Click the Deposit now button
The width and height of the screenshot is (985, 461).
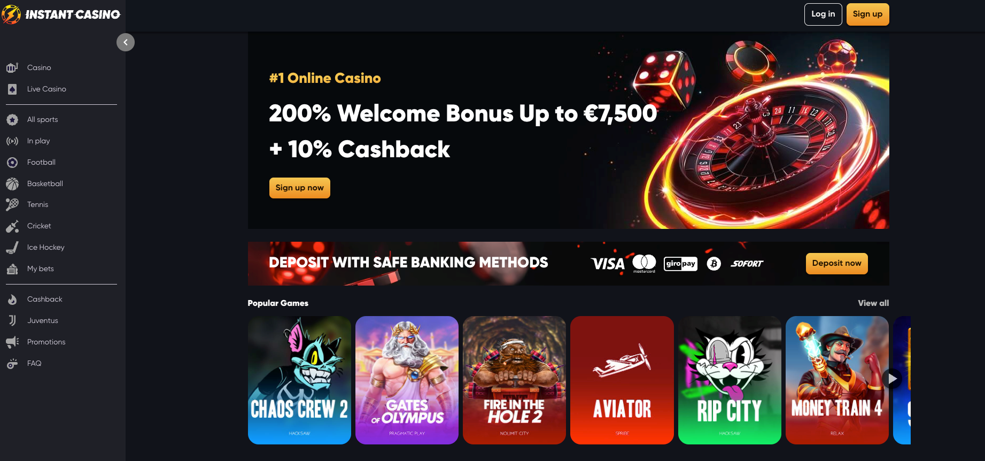(x=837, y=263)
